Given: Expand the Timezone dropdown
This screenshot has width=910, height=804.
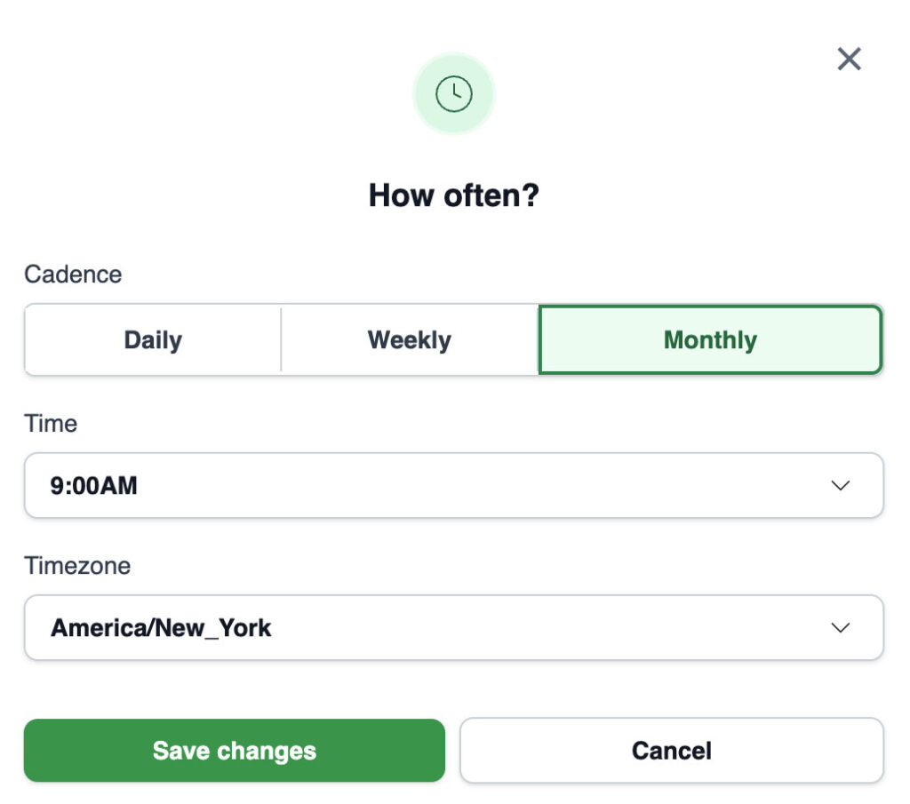Looking at the screenshot, I should [x=453, y=627].
